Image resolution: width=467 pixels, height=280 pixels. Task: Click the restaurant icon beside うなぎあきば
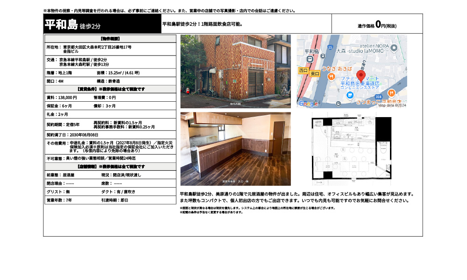331,77
